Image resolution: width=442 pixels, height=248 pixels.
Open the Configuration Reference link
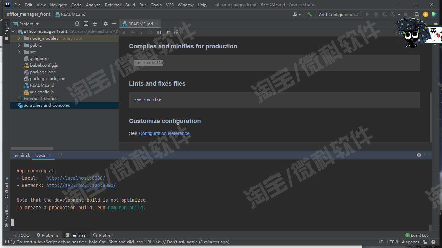[164, 133]
